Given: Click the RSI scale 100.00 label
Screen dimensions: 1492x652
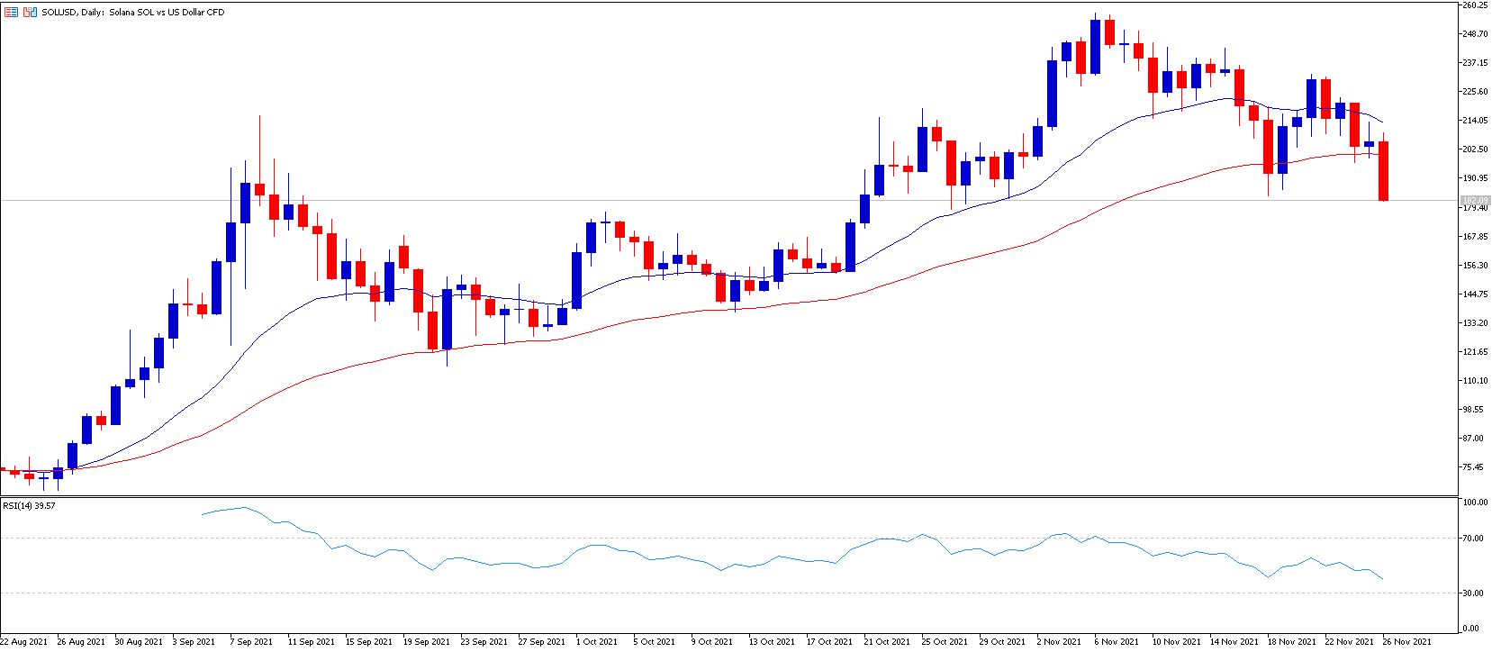Looking at the screenshot, I should click(1475, 503).
